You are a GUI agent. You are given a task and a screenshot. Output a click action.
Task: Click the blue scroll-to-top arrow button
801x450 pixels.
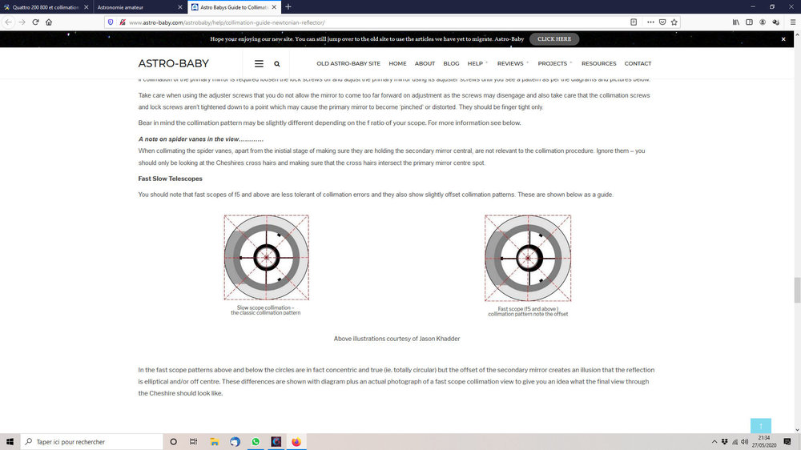pyautogui.click(x=761, y=425)
